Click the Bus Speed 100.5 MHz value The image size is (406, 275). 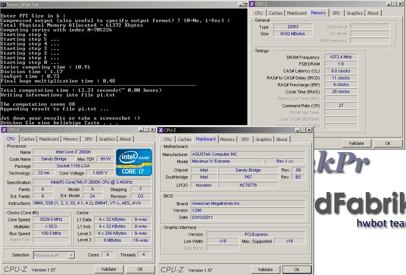(51, 233)
